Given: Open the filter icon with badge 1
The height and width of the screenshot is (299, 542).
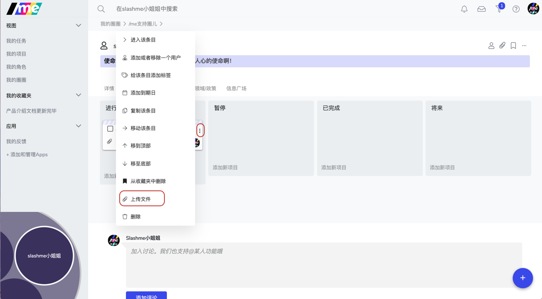Looking at the screenshot, I should click(499, 8).
